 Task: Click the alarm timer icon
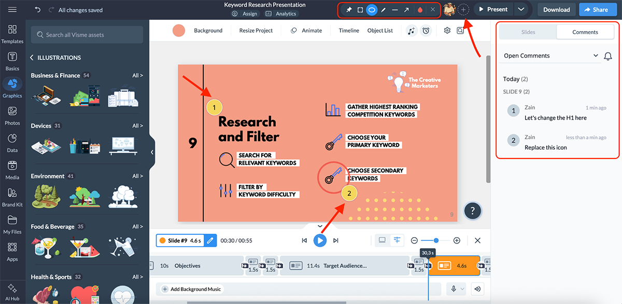426,31
